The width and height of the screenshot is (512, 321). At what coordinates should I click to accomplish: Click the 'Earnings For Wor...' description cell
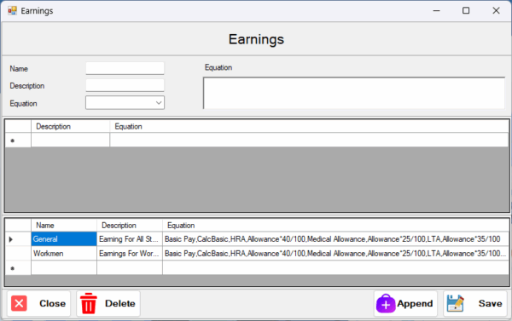130,254
